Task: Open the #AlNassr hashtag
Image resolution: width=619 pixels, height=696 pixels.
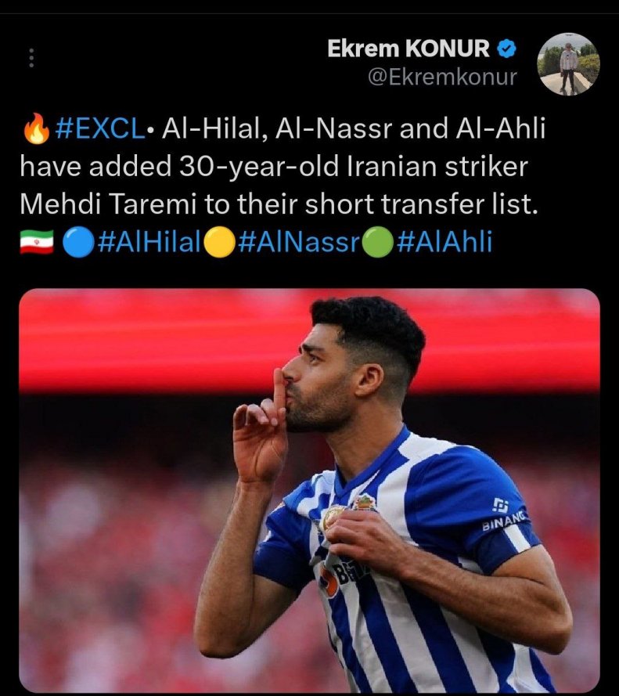Action: 300,243
